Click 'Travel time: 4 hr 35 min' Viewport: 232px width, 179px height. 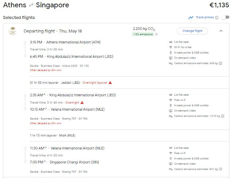pos(46,155)
